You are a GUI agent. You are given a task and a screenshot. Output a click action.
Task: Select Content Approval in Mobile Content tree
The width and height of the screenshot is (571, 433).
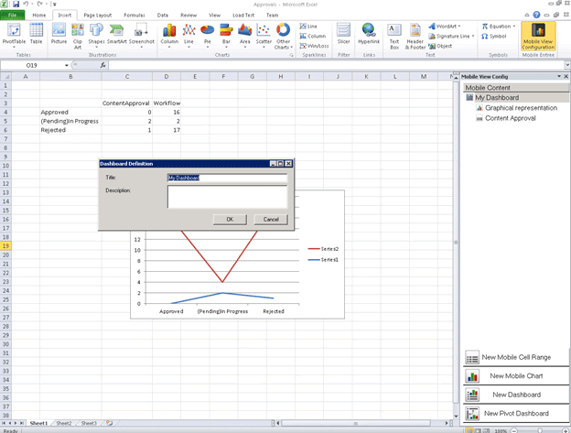(x=510, y=118)
